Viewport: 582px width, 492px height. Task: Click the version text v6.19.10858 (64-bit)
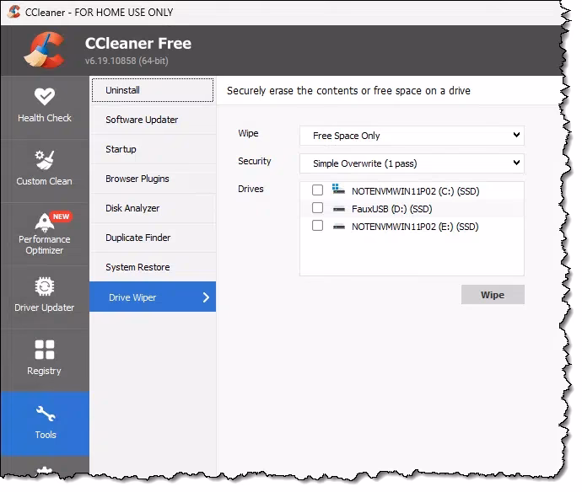click(127, 61)
